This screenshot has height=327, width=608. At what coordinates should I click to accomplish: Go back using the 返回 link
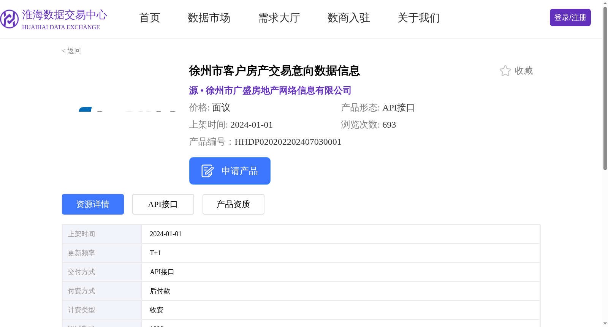tap(71, 51)
